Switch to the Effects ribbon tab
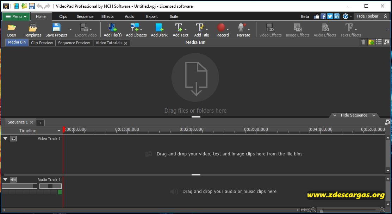This screenshot has height=214, width=392. click(x=107, y=16)
